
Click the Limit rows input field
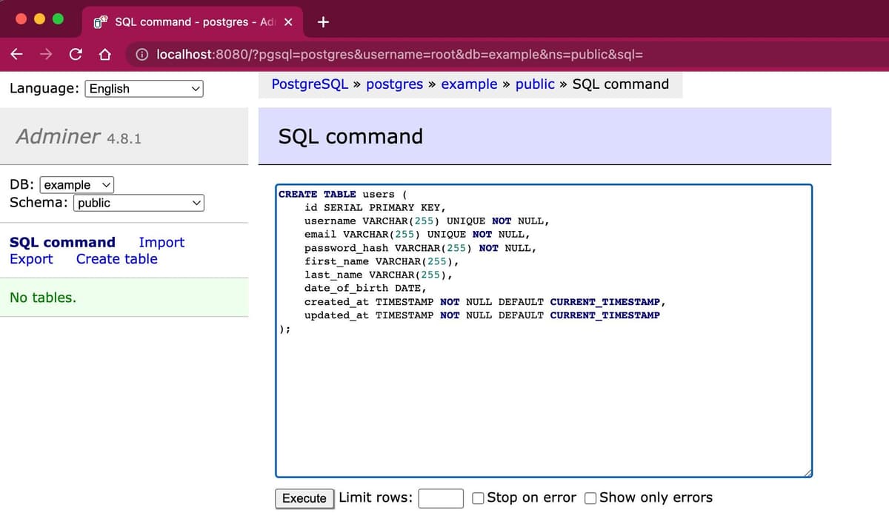tap(441, 498)
